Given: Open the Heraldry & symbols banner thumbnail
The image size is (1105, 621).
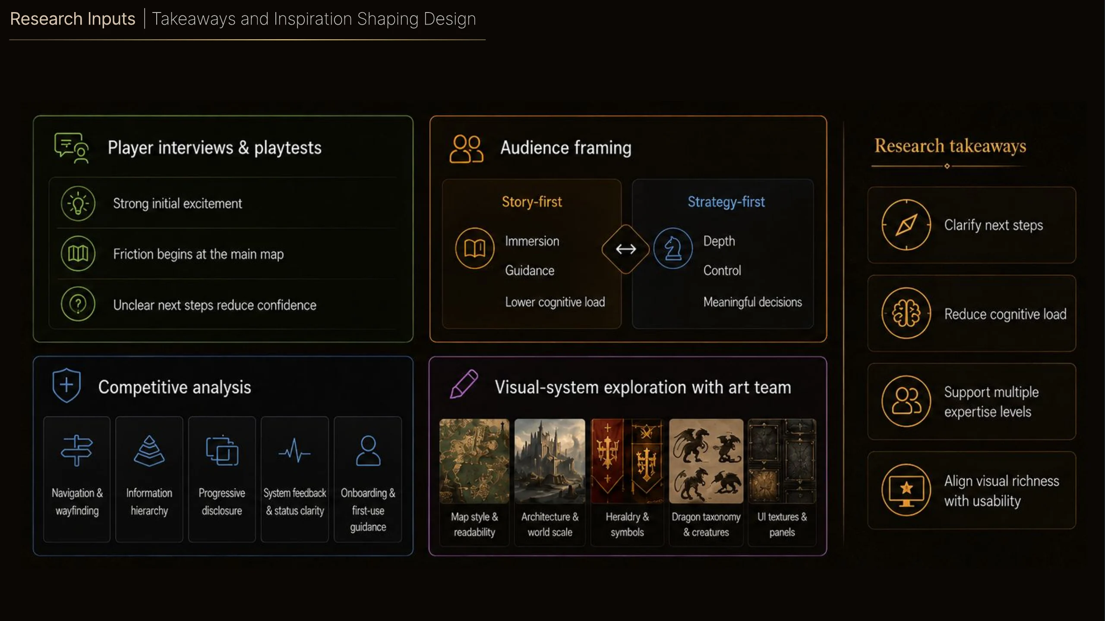Looking at the screenshot, I should pos(627,461).
